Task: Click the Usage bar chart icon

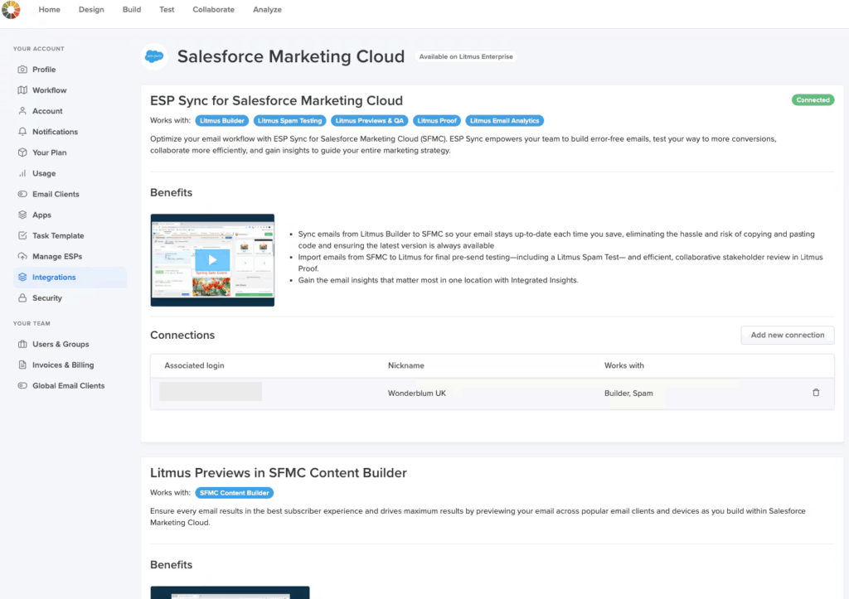Action: point(22,173)
